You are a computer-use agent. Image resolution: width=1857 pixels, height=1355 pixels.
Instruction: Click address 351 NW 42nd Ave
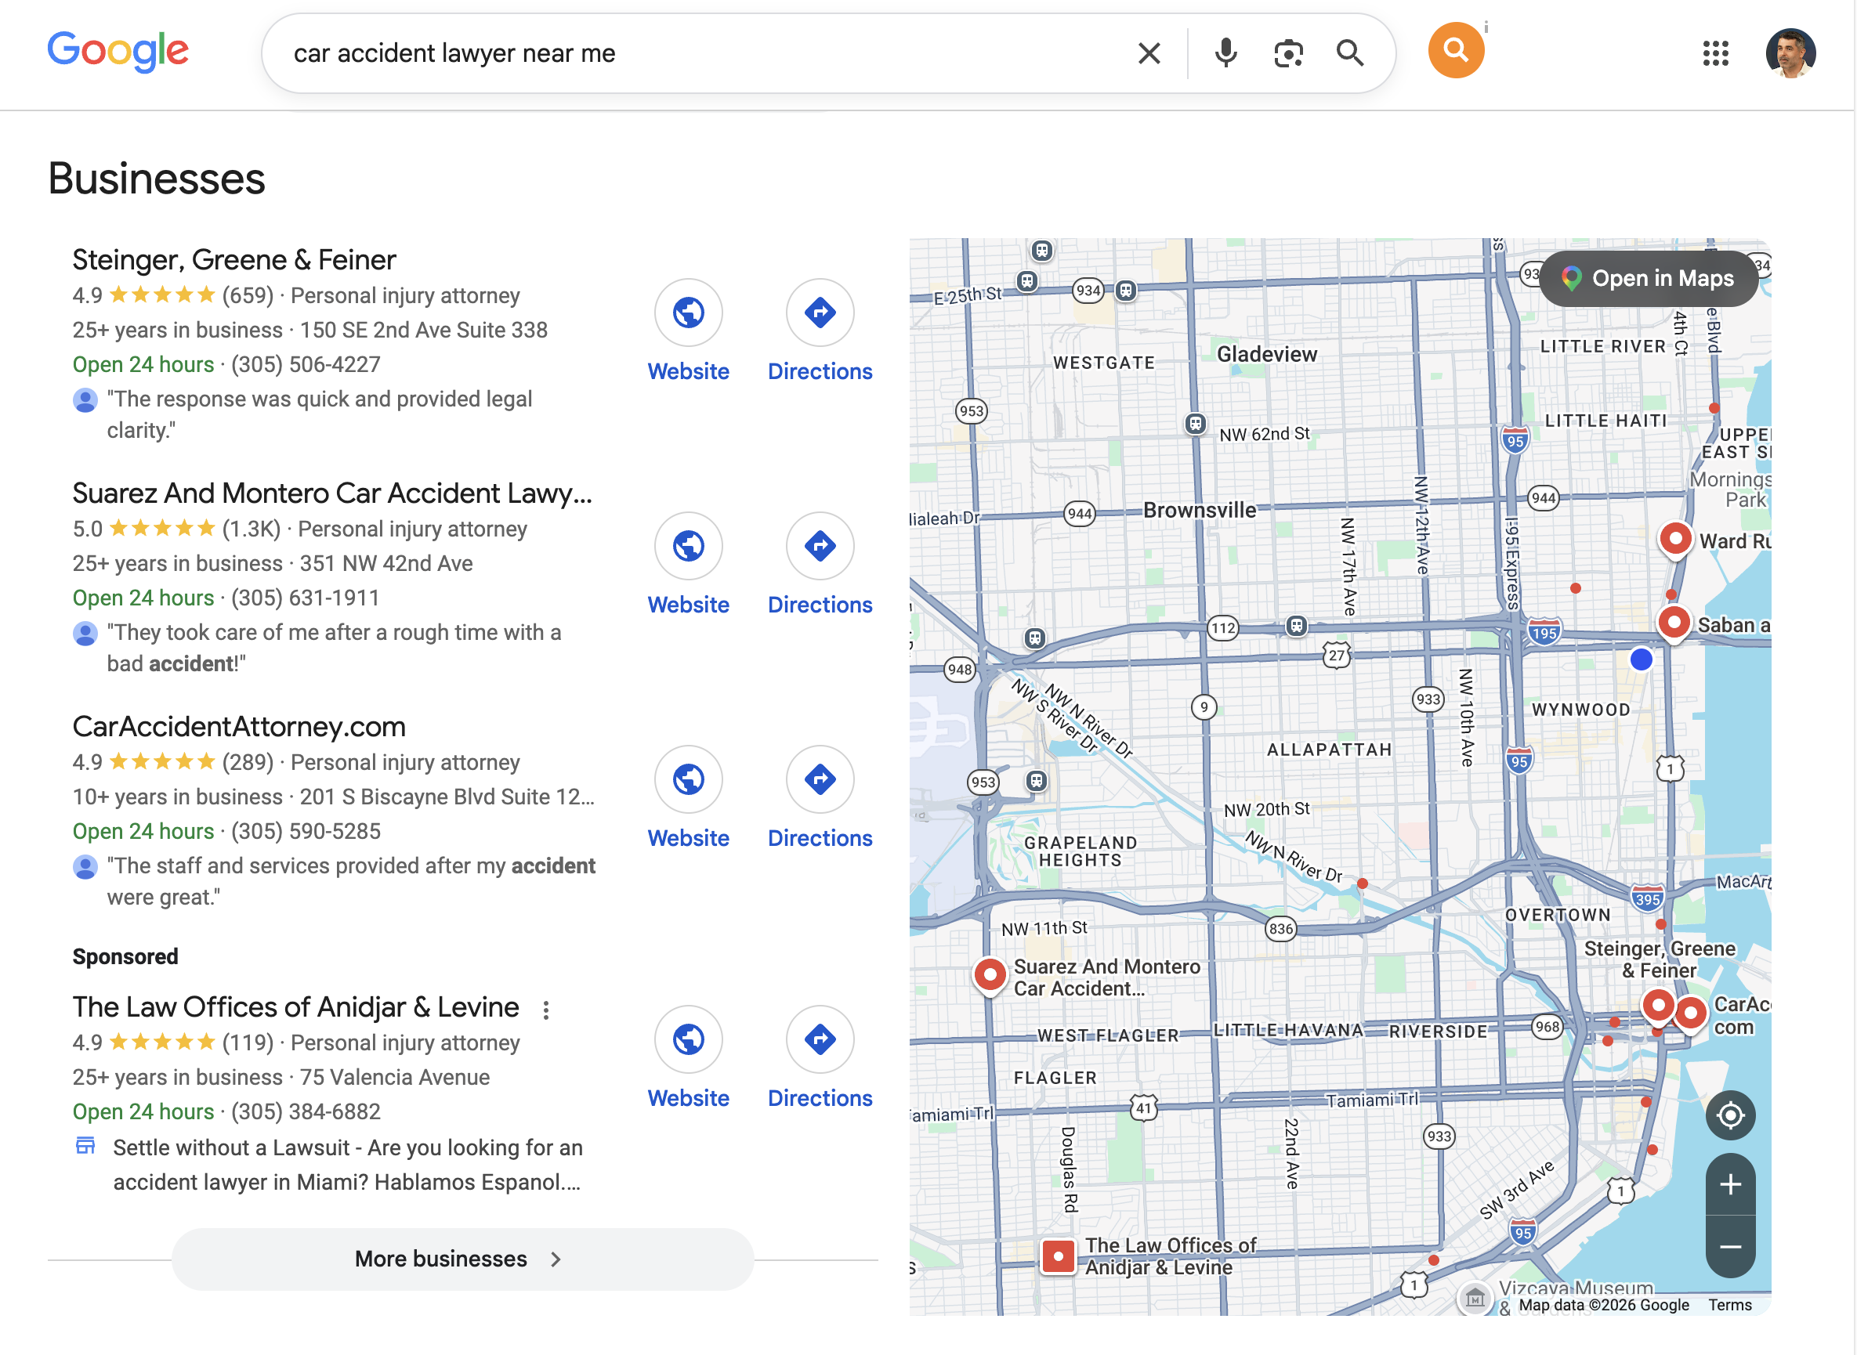[386, 563]
